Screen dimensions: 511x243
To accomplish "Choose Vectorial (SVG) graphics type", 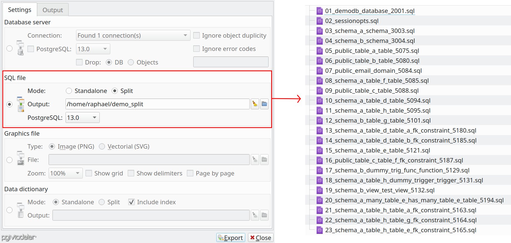I will point(102,146).
